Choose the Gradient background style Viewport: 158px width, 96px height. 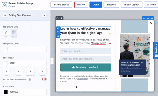coord(14,33)
